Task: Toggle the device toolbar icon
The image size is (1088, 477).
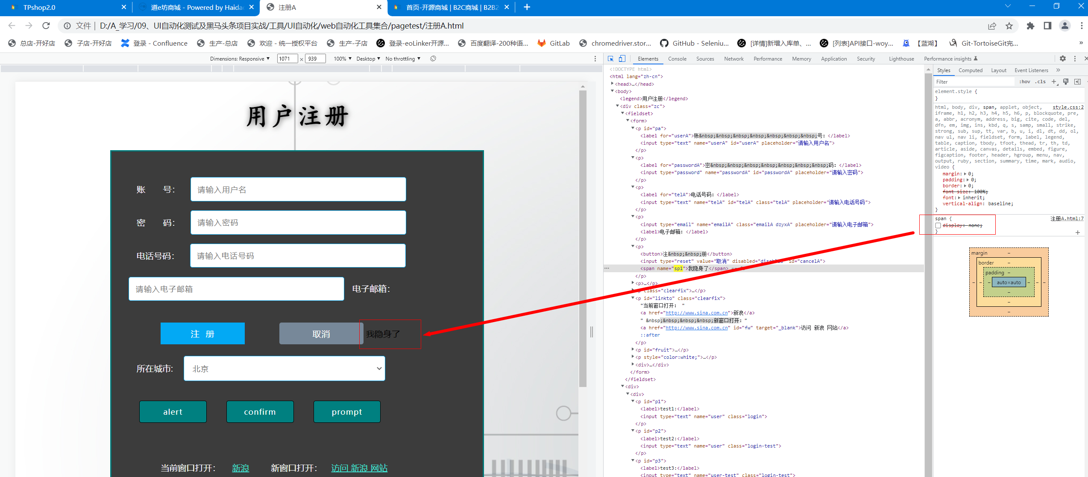Action: 622,59
